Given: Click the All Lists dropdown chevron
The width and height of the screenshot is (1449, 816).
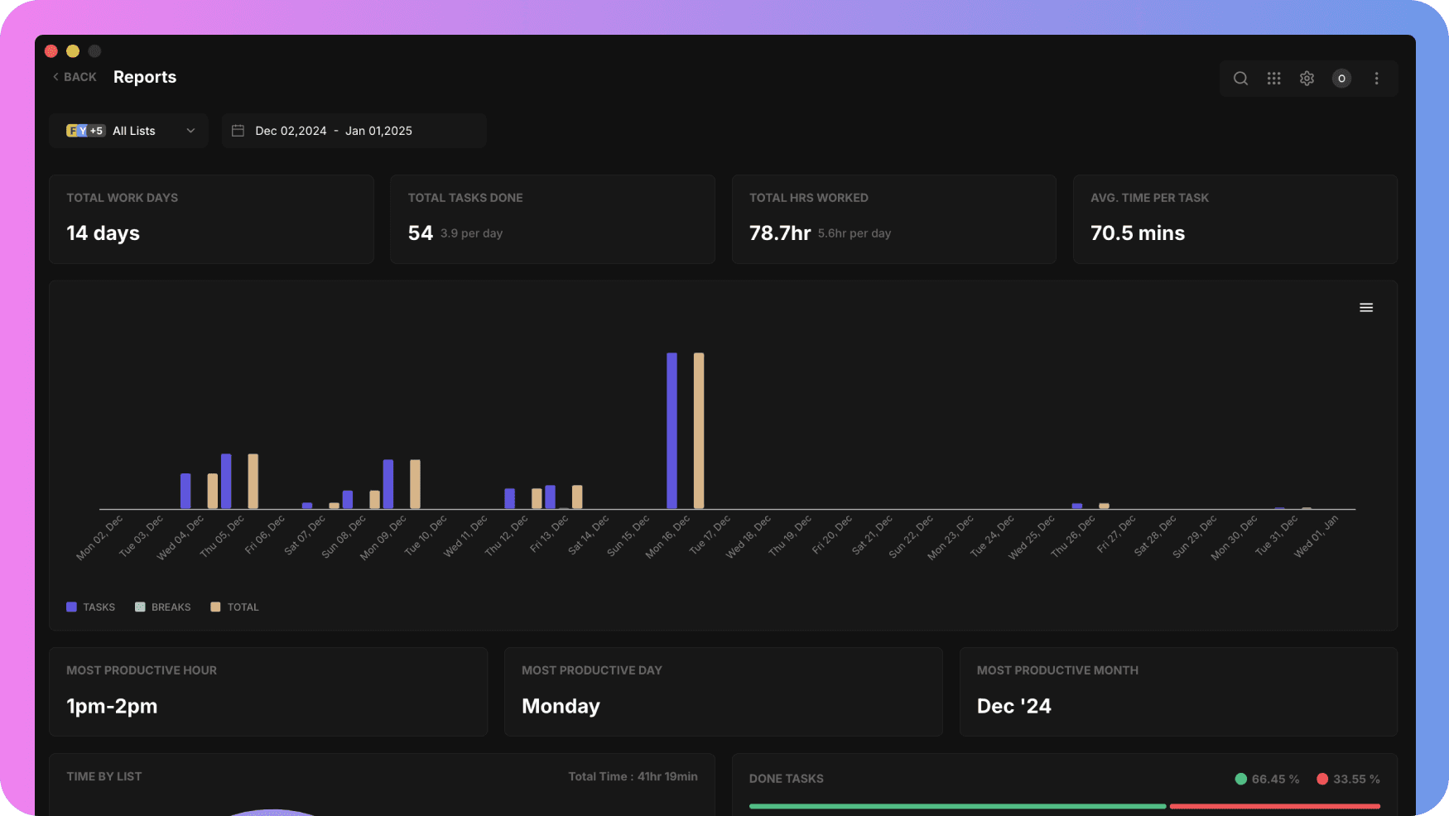Looking at the screenshot, I should [x=190, y=131].
